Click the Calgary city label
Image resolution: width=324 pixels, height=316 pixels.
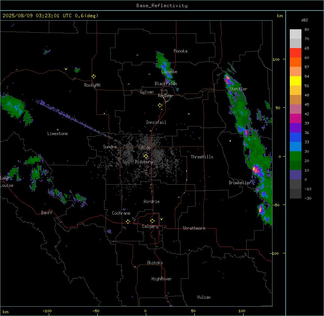(150, 226)
